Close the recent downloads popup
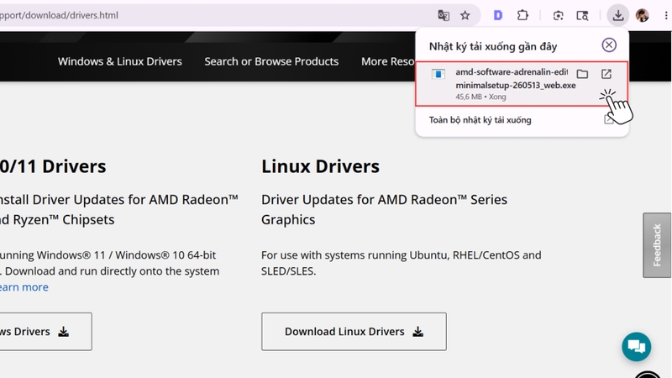672x378 pixels. point(609,45)
